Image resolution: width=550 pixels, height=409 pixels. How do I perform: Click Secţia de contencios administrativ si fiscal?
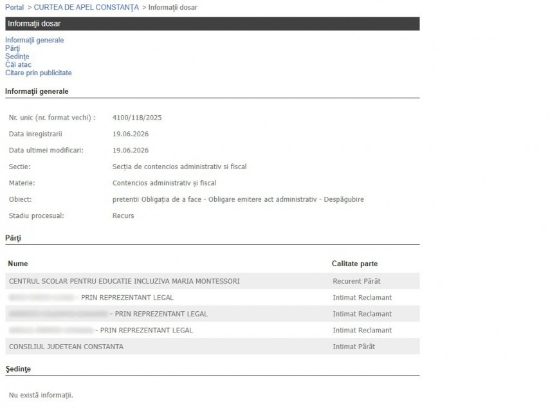tap(179, 167)
